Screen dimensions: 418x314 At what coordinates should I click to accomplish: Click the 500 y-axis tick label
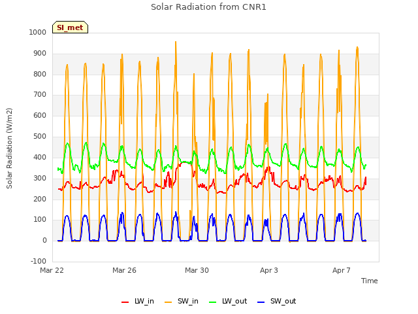click(x=40, y=137)
